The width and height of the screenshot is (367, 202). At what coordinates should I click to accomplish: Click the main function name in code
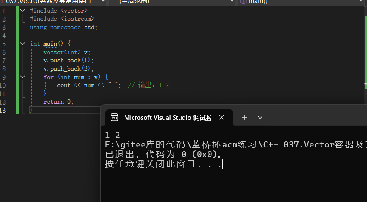point(50,44)
